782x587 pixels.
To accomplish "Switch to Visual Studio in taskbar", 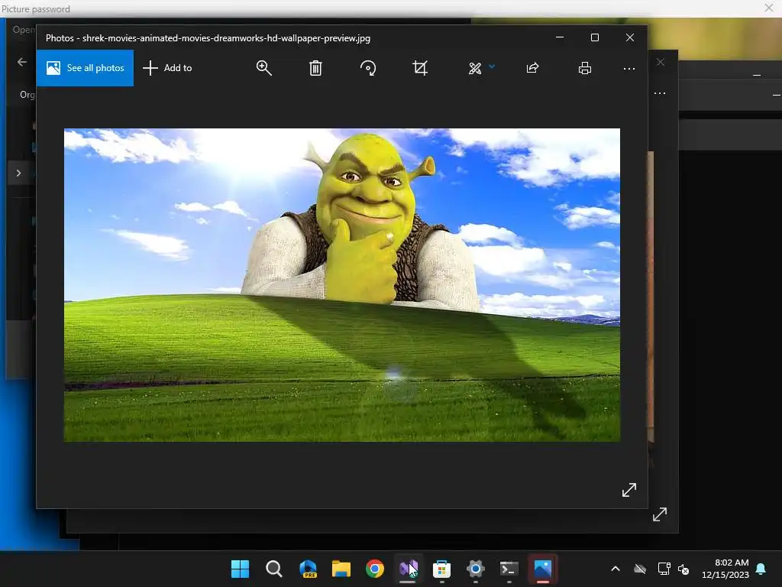I will tap(408, 569).
